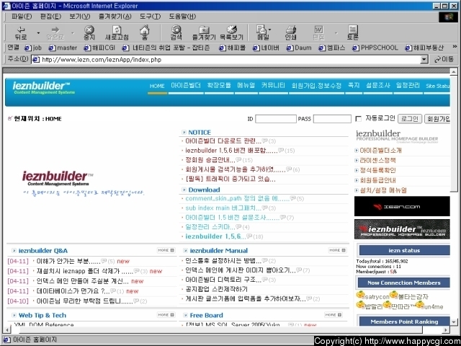Toggle the 자동로그인 checkbox

coord(358,119)
